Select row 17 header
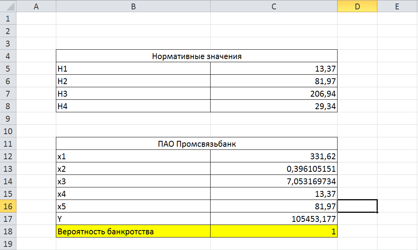This screenshot has width=418, height=250. point(8,219)
